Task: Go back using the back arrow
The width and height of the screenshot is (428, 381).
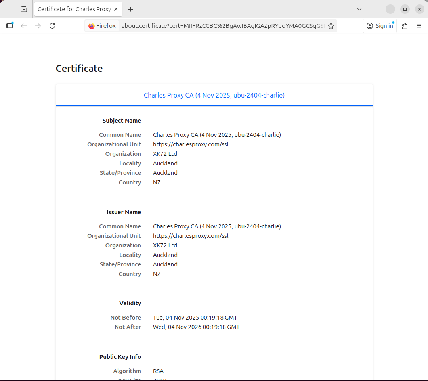Action: click(x=24, y=26)
